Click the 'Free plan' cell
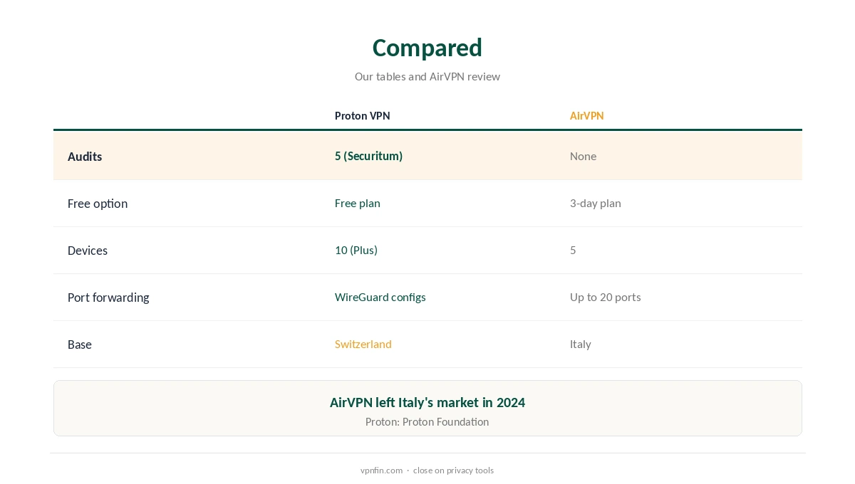 (358, 203)
